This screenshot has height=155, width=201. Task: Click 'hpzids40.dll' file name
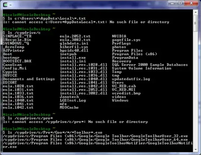click(74, 50)
